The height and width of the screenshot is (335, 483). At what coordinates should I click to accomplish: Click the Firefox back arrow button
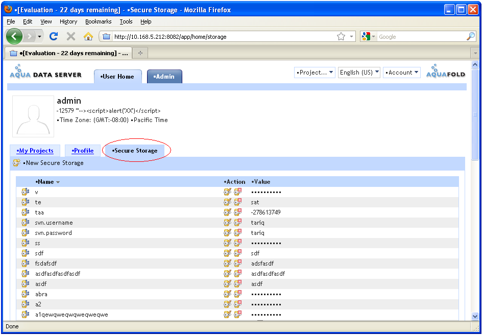(x=14, y=36)
